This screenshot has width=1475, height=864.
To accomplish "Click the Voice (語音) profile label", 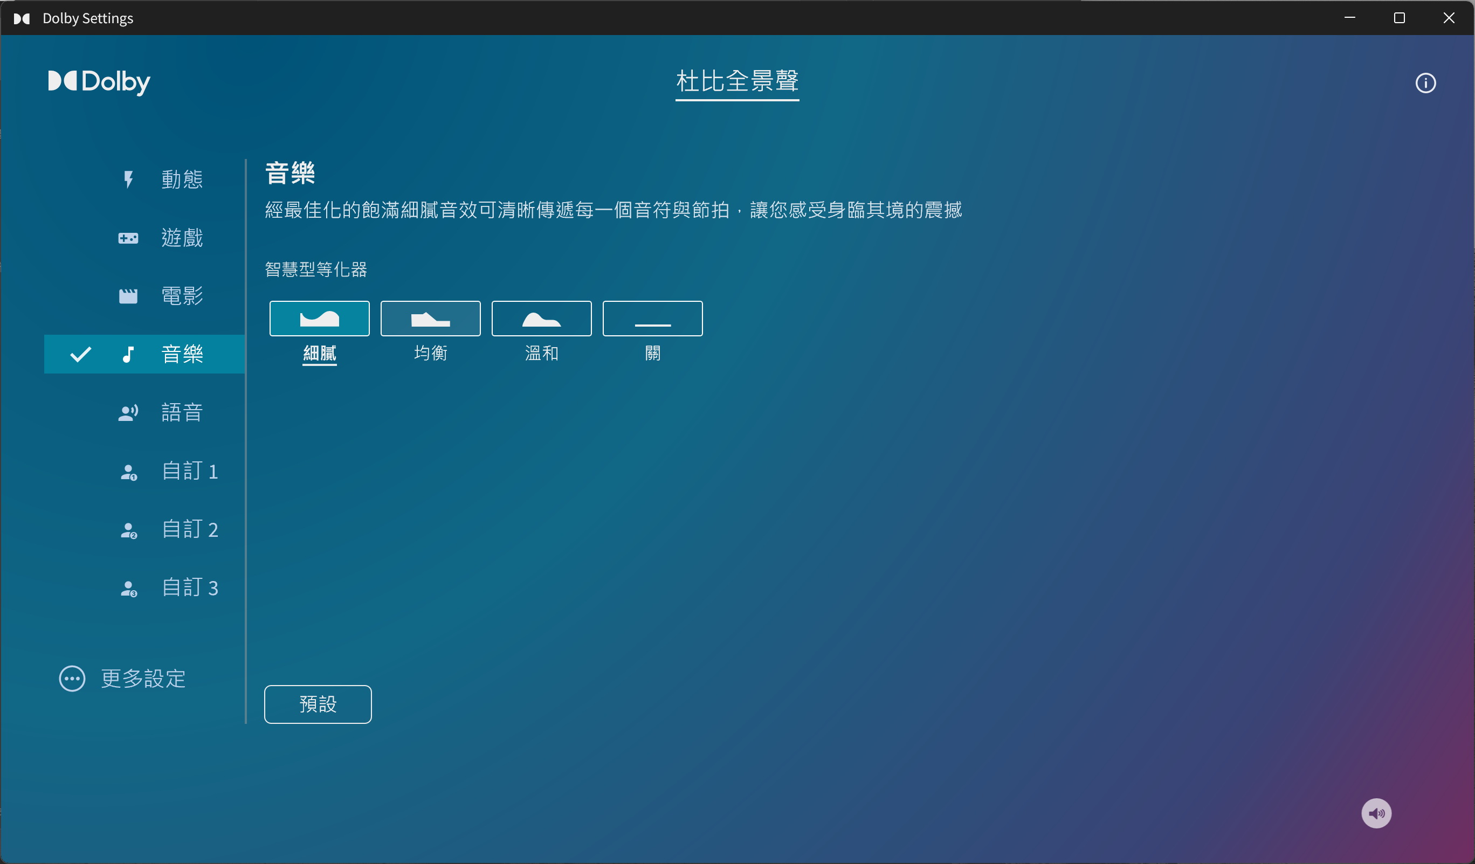I will pyautogui.click(x=182, y=413).
